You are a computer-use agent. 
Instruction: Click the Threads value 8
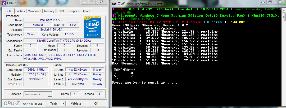[99, 94]
